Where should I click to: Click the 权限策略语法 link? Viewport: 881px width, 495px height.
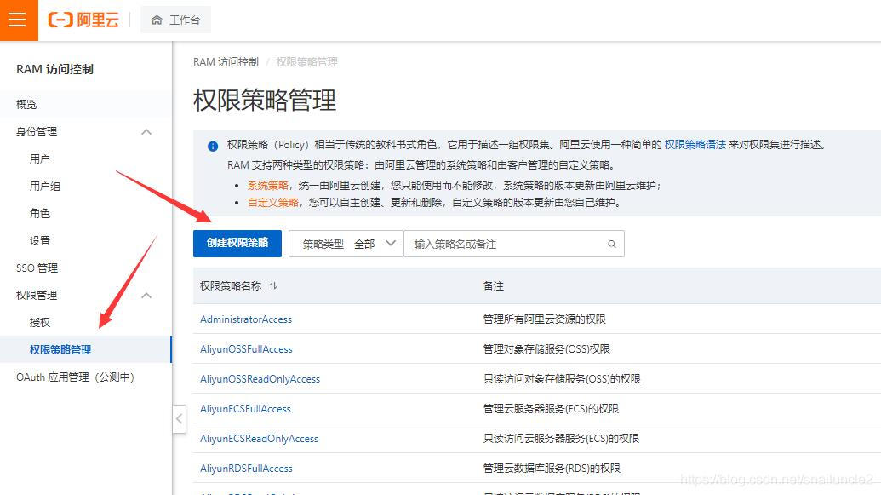pyautogui.click(x=695, y=145)
